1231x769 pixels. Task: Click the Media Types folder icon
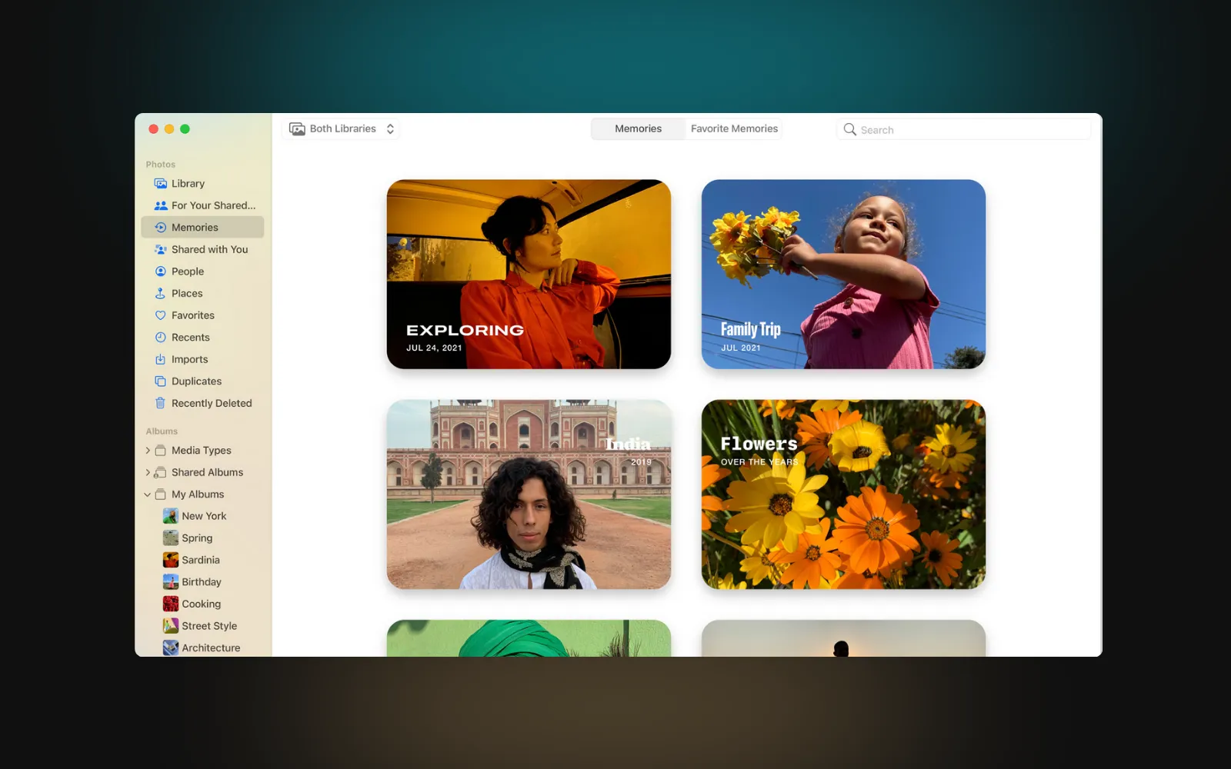pos(160,451)
